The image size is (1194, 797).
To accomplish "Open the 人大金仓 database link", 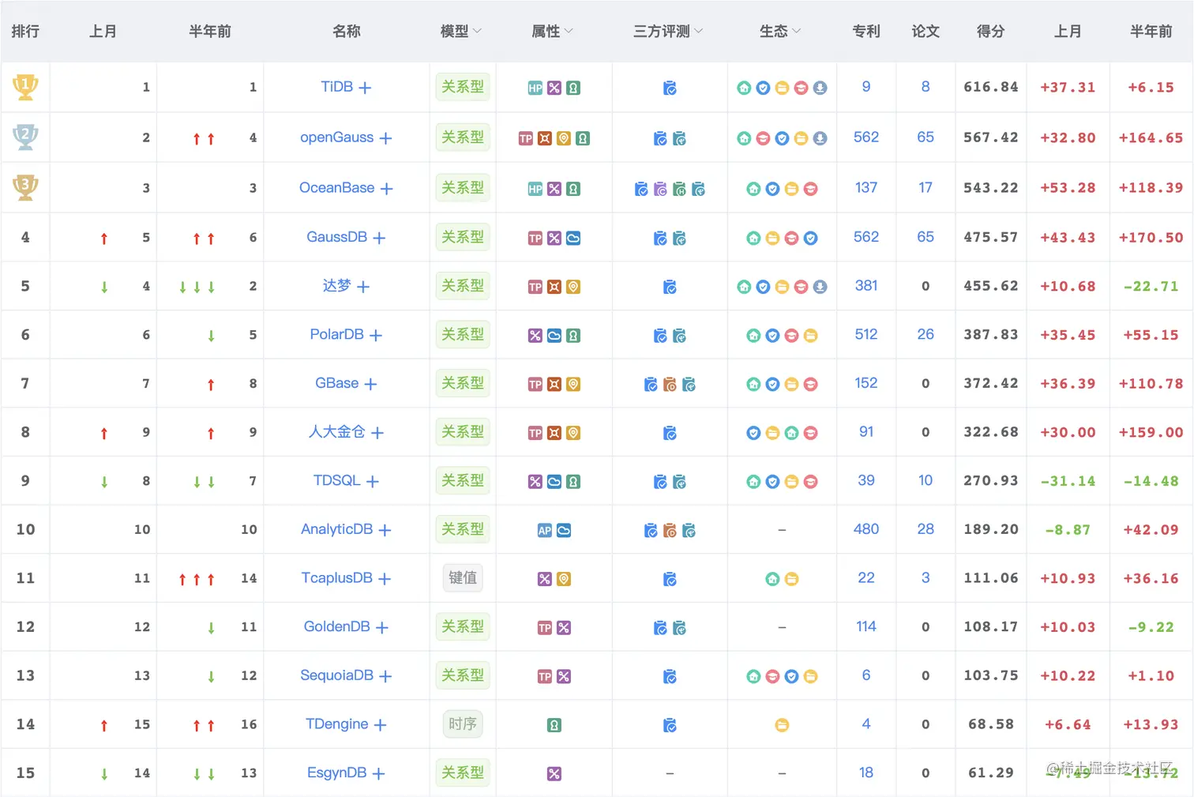I will click(337, 432).
